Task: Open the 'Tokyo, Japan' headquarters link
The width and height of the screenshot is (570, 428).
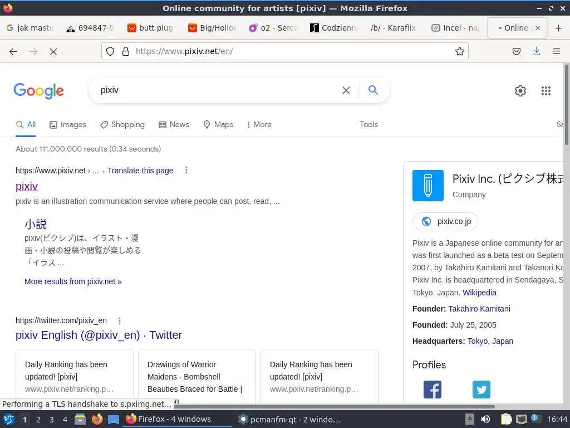Action: (x=490, y=341)
